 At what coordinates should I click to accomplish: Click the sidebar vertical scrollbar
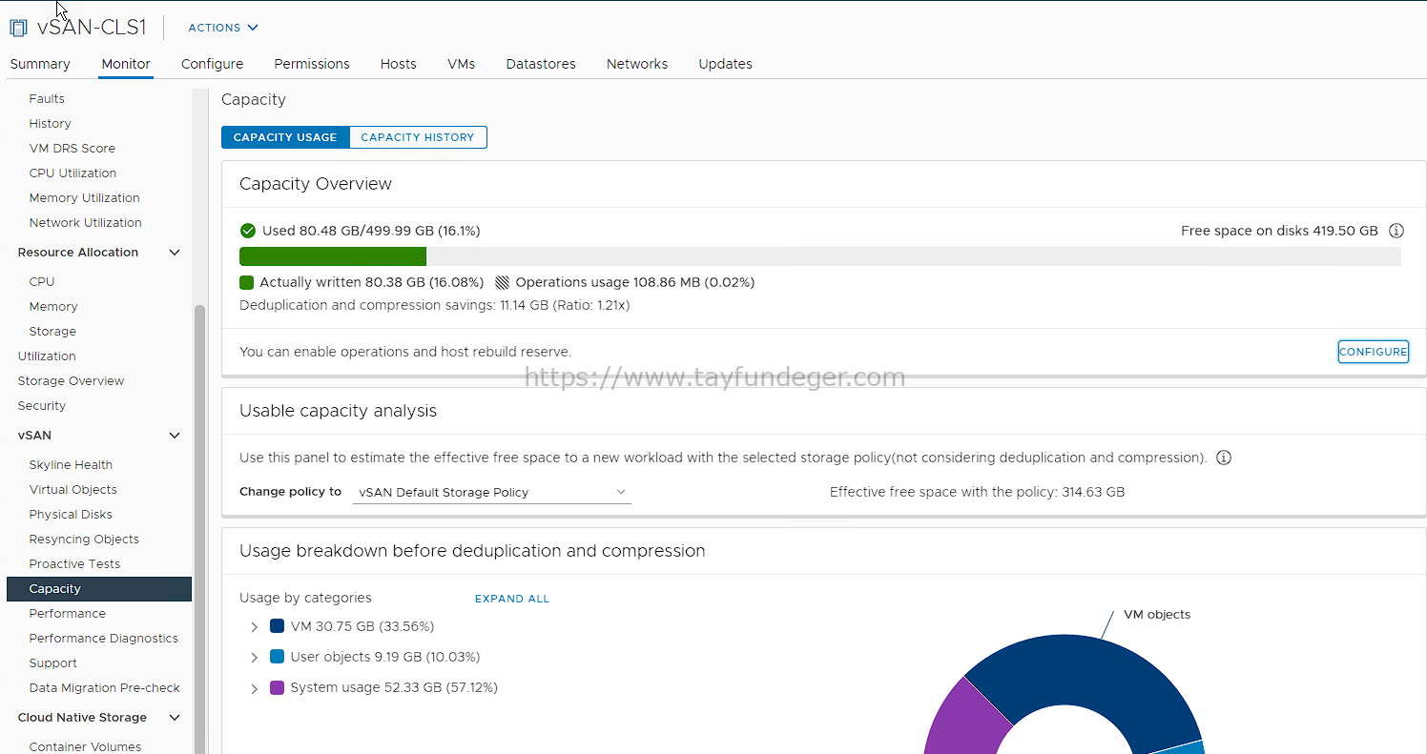199,529
